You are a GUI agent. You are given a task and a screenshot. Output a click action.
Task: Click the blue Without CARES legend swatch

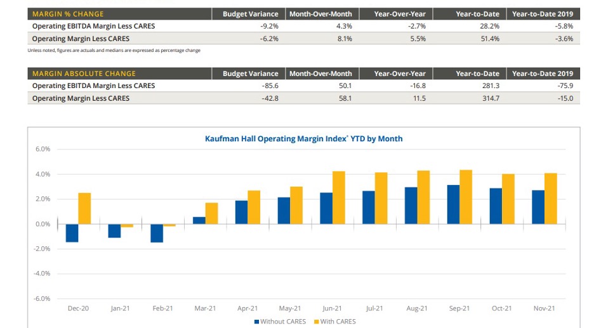[256, 322]
